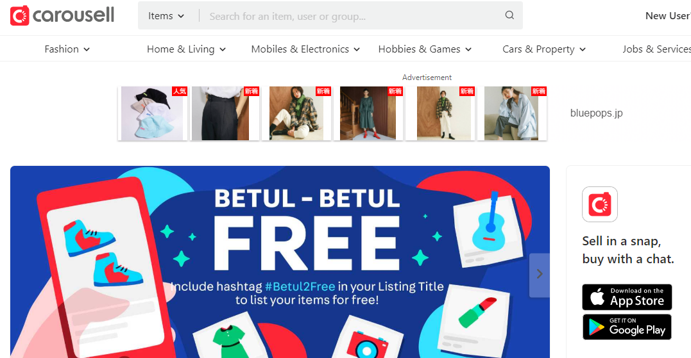Visit the bluepops.jp advertiser link

point(596,113)
